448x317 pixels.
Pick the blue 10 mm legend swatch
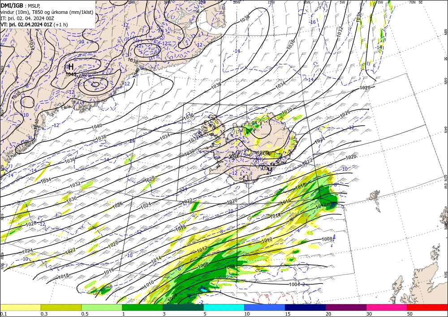point(265,307)
